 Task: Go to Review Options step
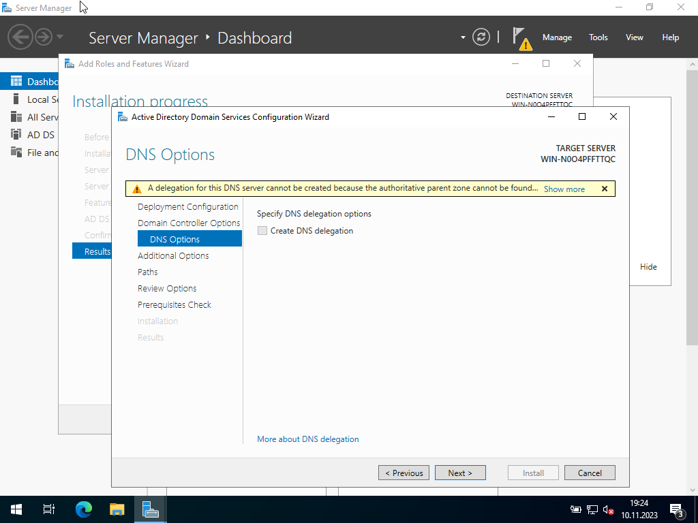pyautogui.click(x=167, y=289)
